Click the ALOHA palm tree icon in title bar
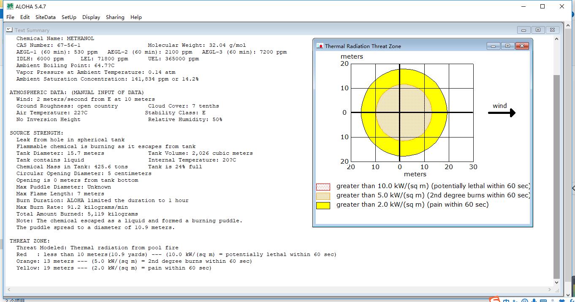 10,6
